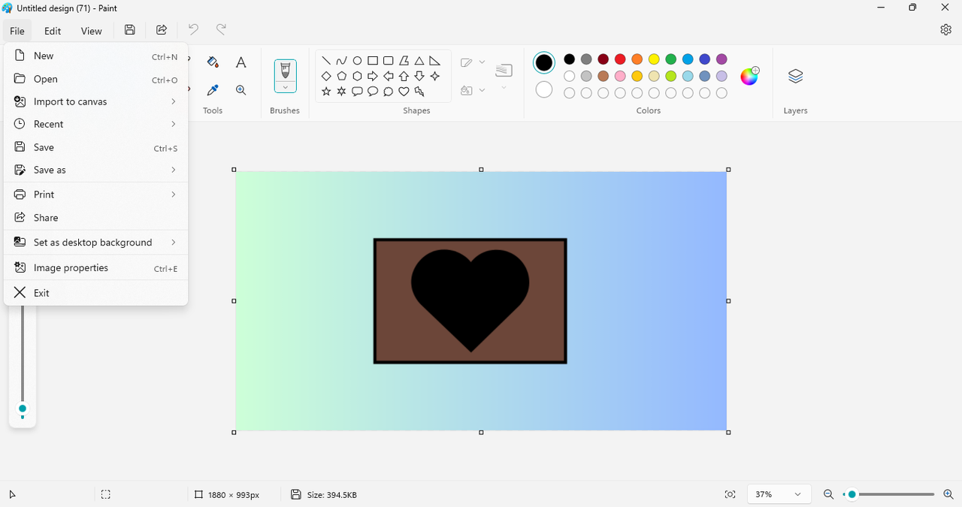The height and width of the screenshot is (507, 962).
Task: Select the Cloud callout shape
Action: (389, 92)
